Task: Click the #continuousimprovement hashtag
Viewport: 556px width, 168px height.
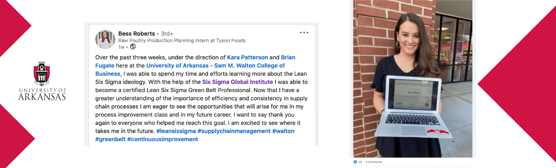Action: [x=162, y=139]
